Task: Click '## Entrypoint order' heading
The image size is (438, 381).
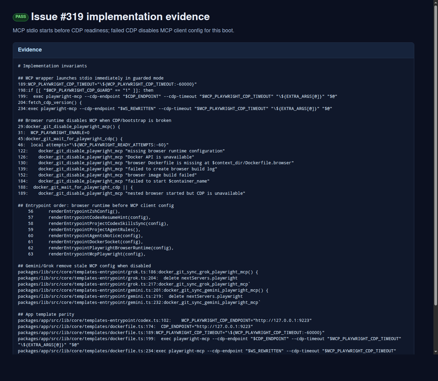Action: click(x=96, y=206)
